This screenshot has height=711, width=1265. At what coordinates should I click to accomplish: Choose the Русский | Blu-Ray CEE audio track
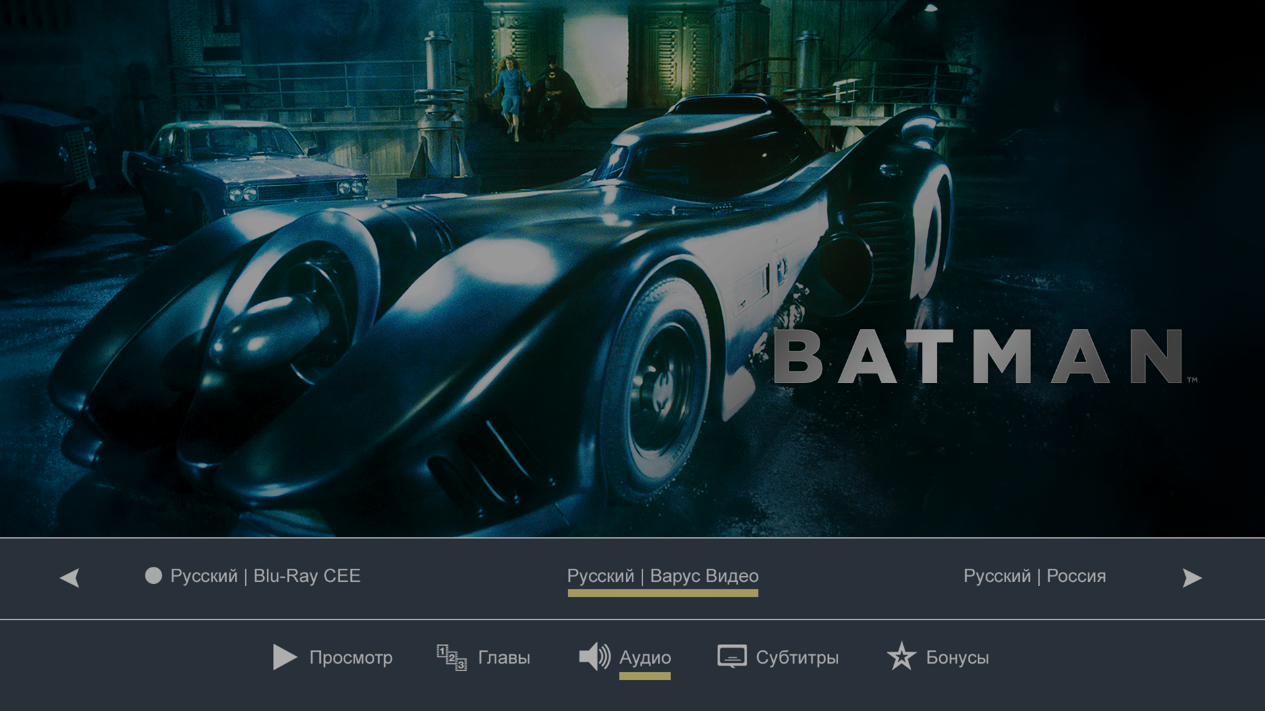(266, 576)
